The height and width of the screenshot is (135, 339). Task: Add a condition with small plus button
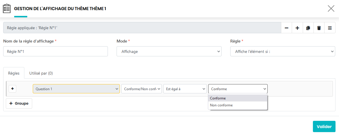pyautogui.click(x=12, y=89)
